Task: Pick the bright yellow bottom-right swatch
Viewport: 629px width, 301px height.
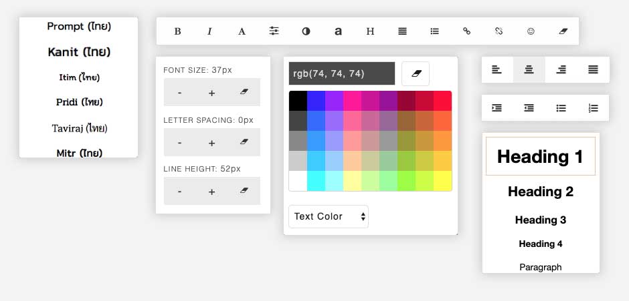Action: click(442, 181)
